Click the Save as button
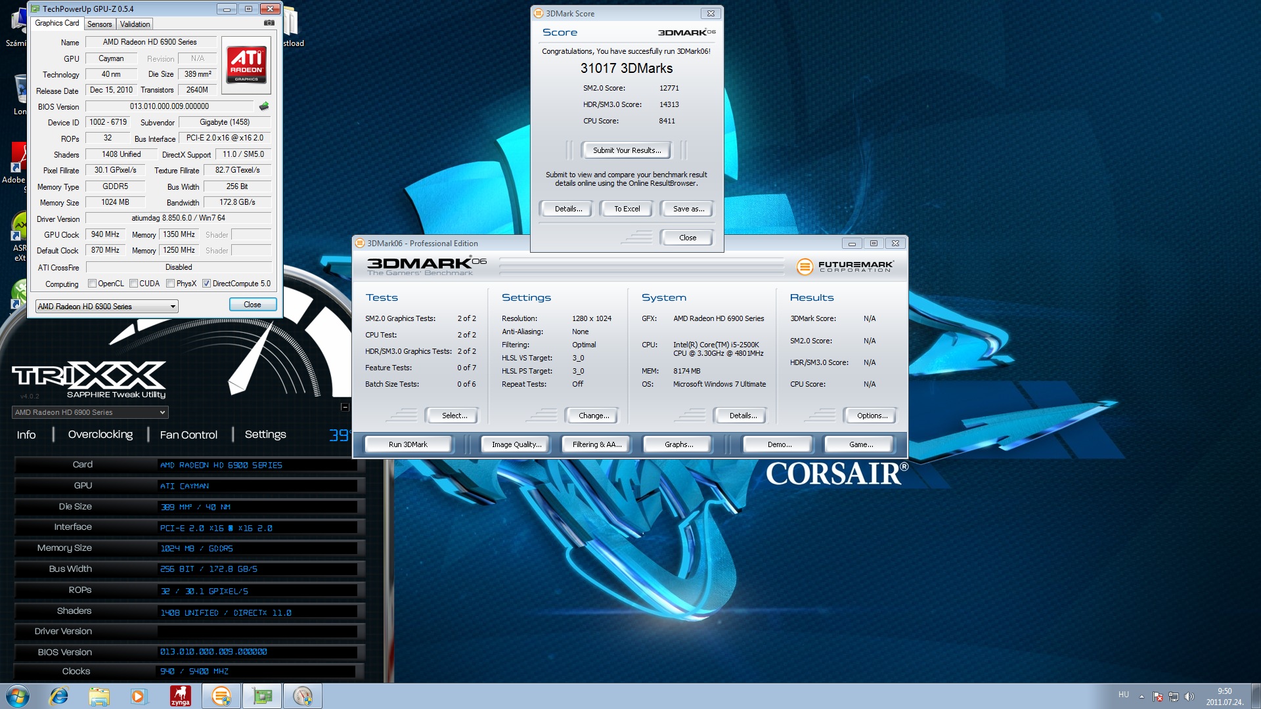Image resolution: width=1261 pixels, height=709 pixels. 688,209
